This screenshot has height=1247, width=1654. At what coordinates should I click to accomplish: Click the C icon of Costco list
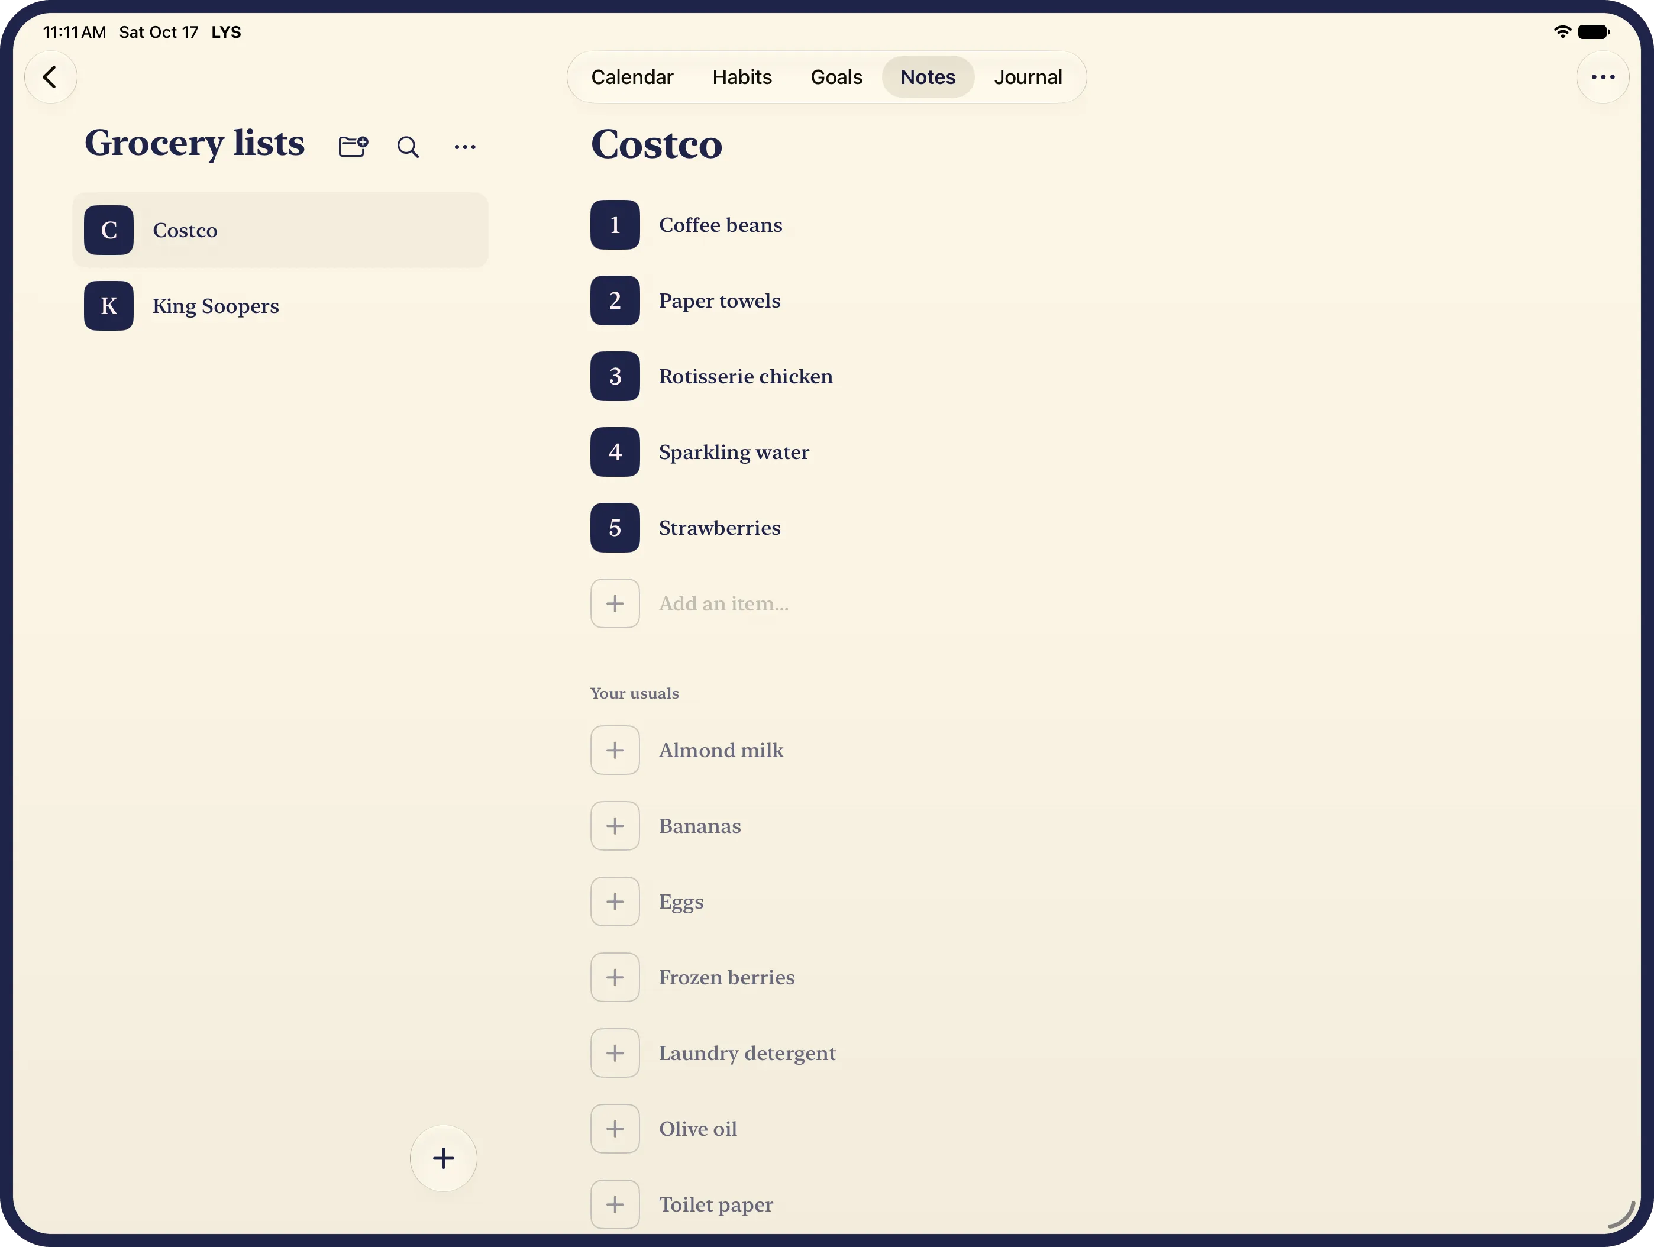pos(108,230)
